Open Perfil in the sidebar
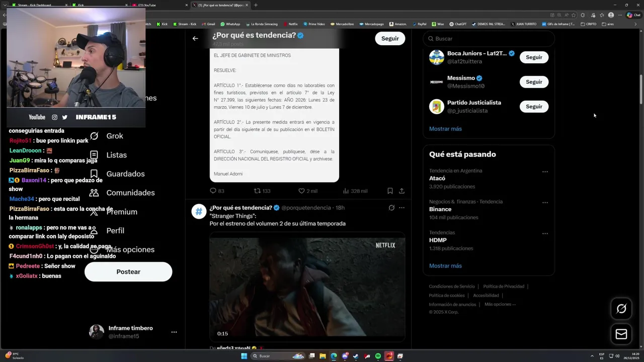Image resolution: width=644 pixels, height=362 pixels. point(107,230)
